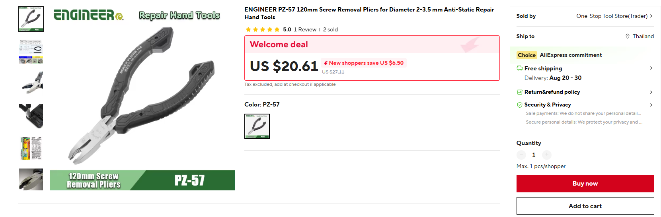The image size is (661, 217).
Task: View the last jaw close-up thumbnail
Action: click(31, 179)
